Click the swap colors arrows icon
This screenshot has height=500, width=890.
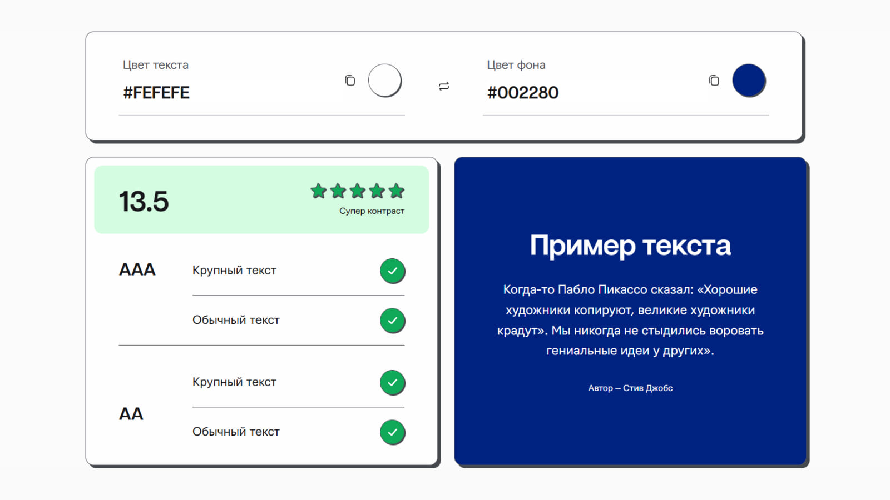pos(442,86)
